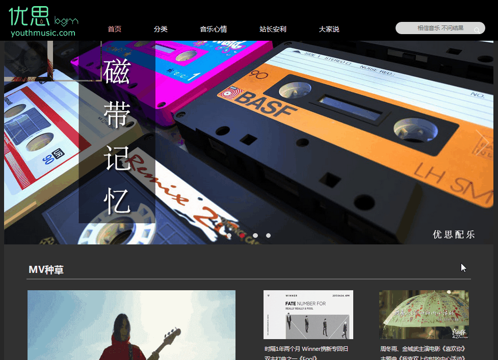Open the 时隔1年两个月 Winner携新专回归 link
Screen dimensions: 498x360
(x=306, y=349)
